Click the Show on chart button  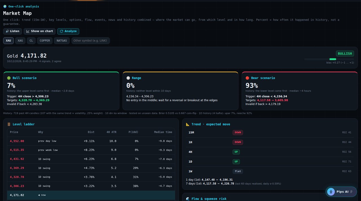click(x=39, y=31)
